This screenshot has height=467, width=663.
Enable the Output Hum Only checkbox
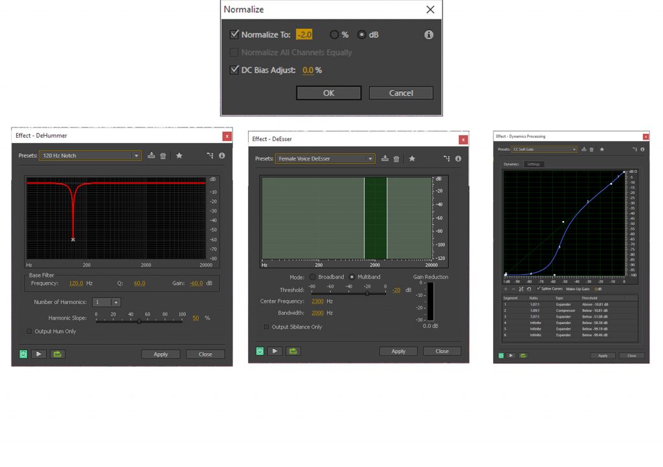point(29,331)
